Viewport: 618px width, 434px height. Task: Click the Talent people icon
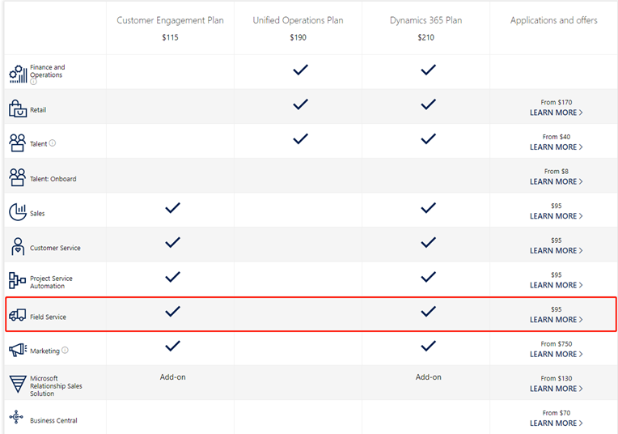coord(17,143)
